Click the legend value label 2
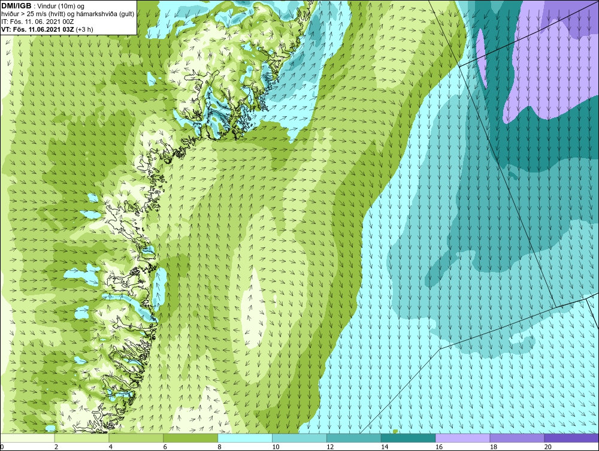The width and height of the screenshot is (599, 451). click(56, 447)
